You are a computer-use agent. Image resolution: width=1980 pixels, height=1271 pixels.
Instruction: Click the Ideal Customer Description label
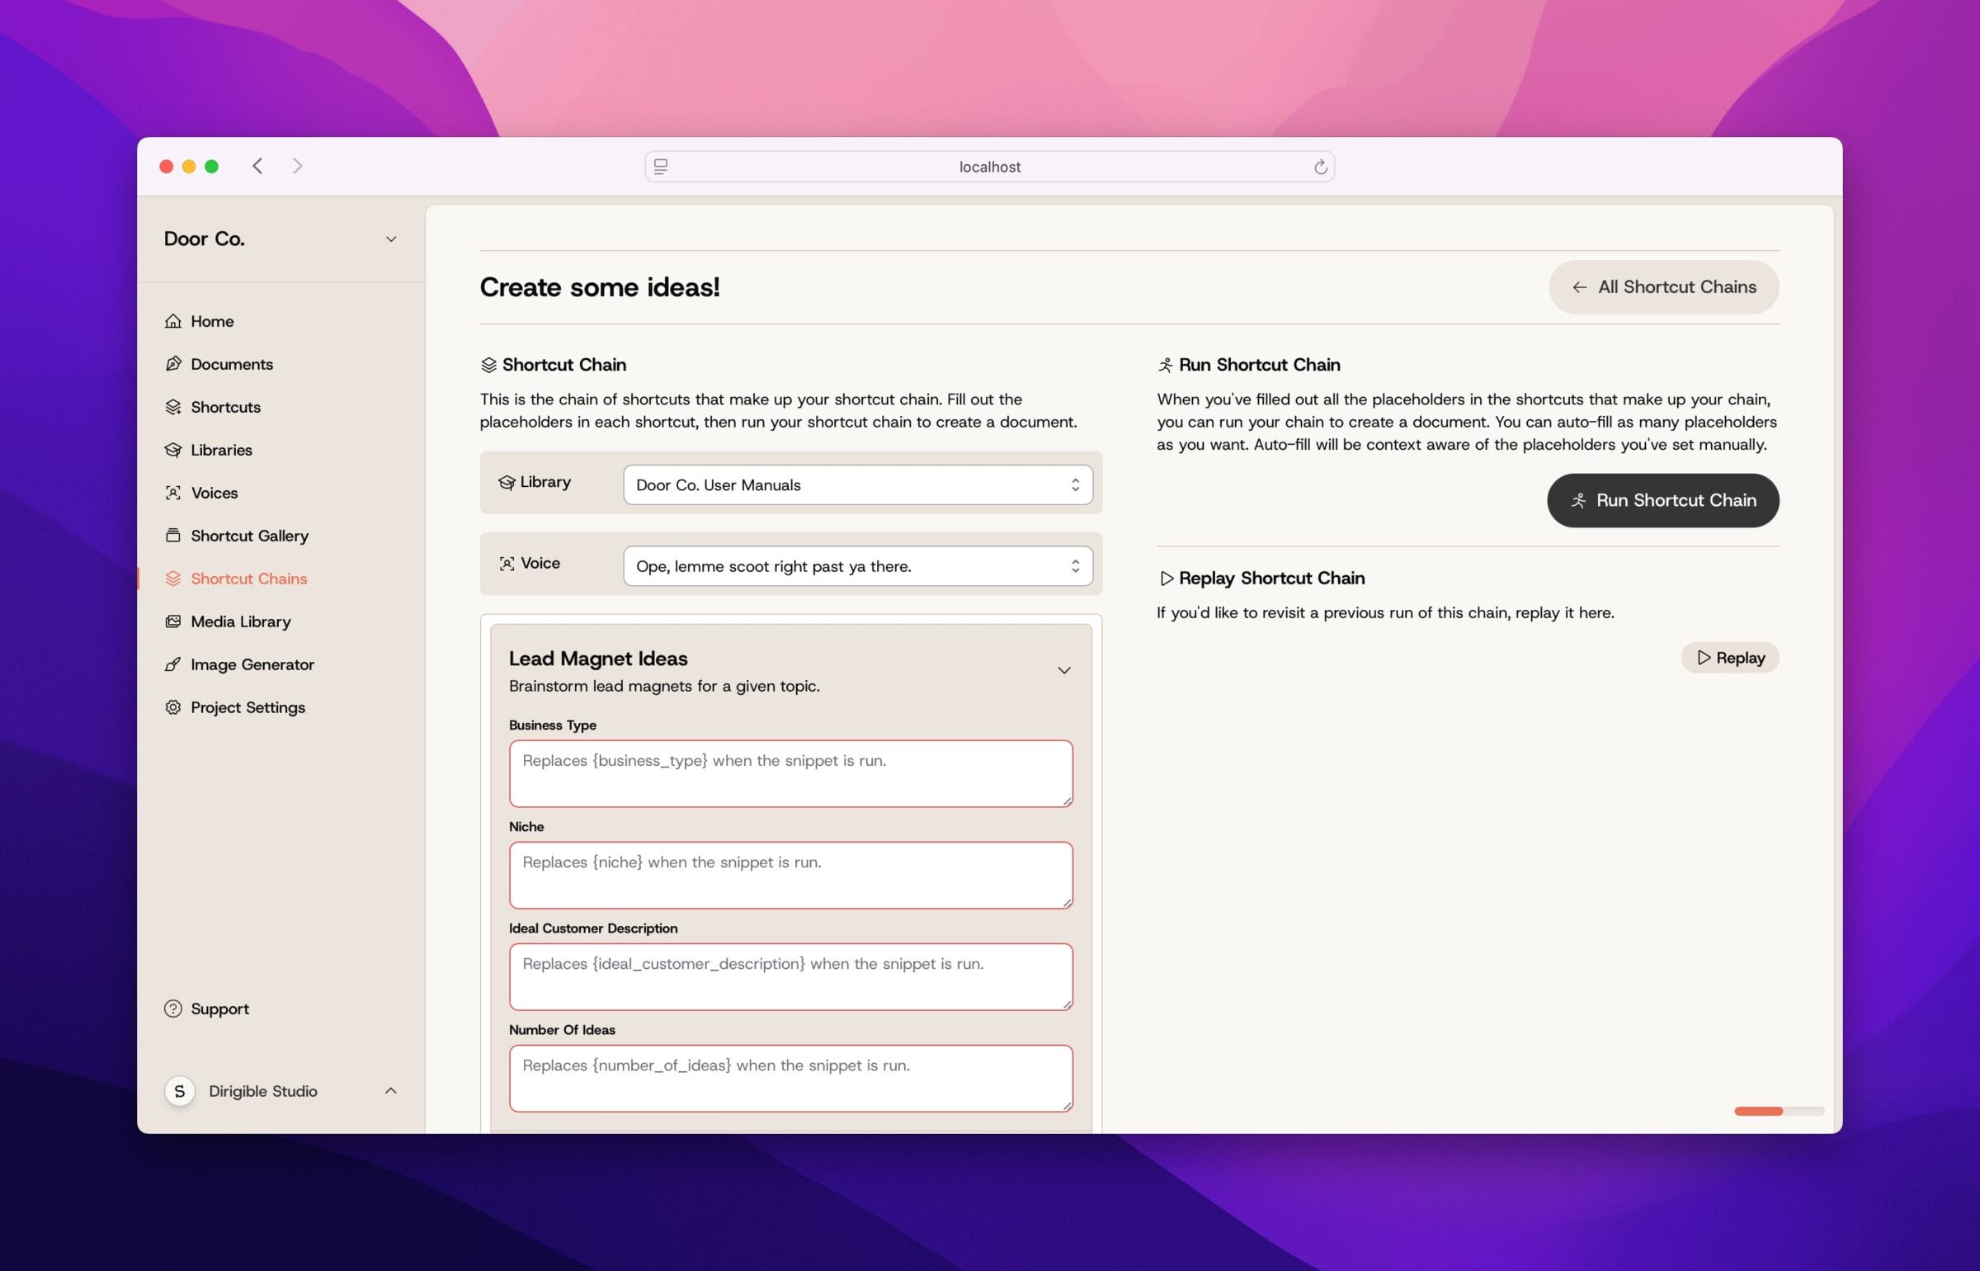point(593,928)
